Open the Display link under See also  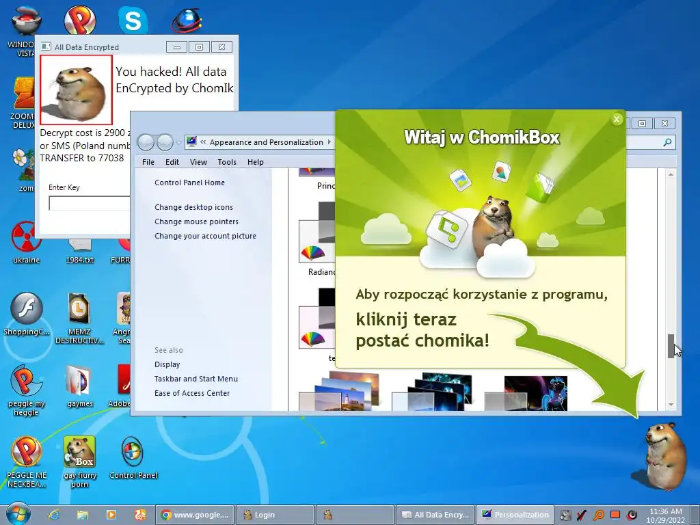167,364
